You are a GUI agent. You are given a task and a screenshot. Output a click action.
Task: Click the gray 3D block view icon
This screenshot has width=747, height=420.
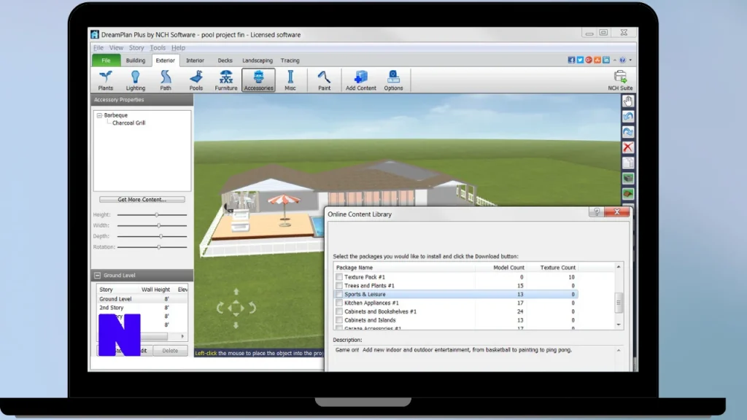point(628,179)
